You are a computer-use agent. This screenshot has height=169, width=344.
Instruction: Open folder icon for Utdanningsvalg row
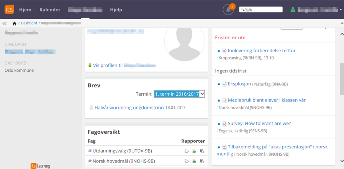tap(187, 151)
